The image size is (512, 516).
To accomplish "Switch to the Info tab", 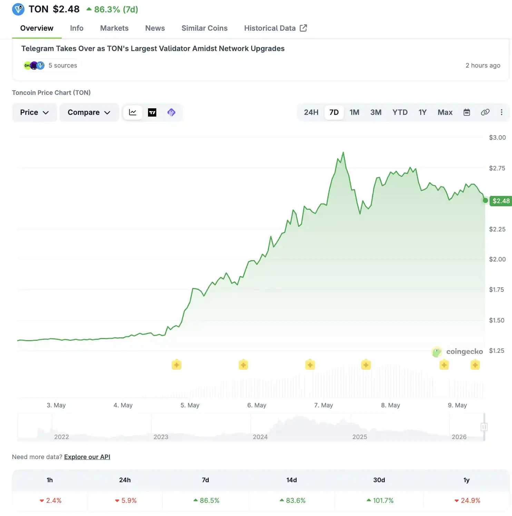I will [77, 28].
